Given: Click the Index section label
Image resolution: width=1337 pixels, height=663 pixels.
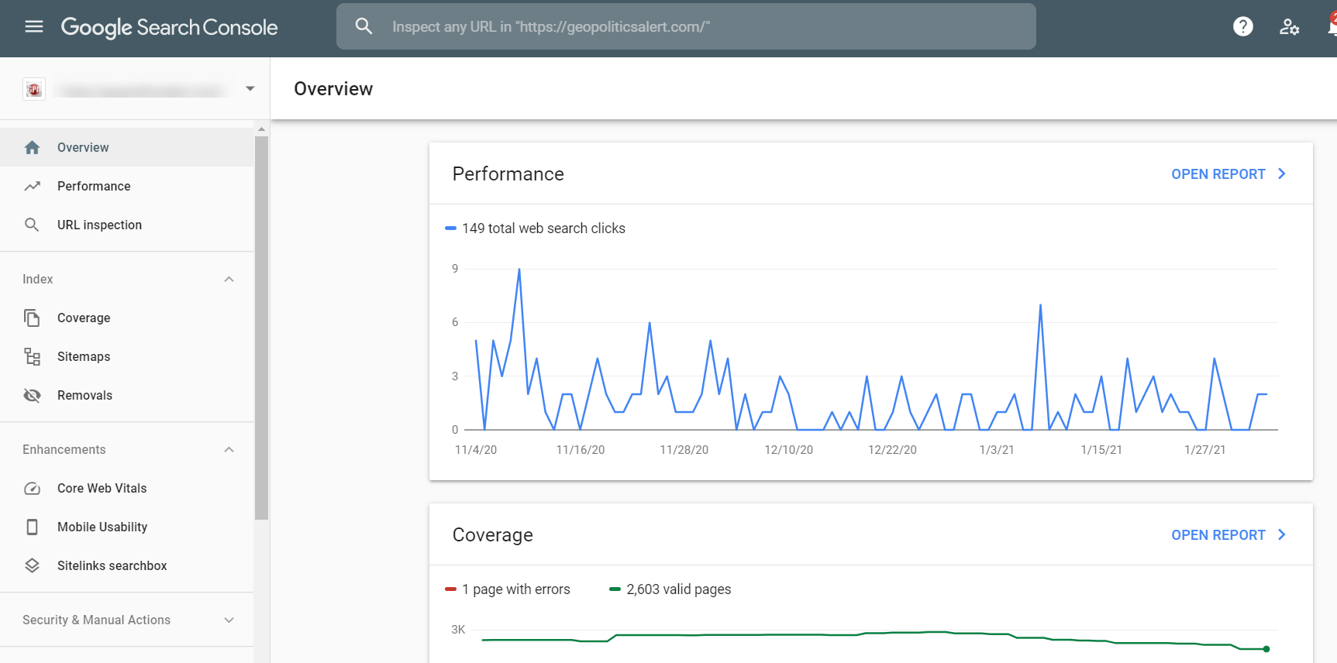Looking at the screenshot, I should point(38,279).
